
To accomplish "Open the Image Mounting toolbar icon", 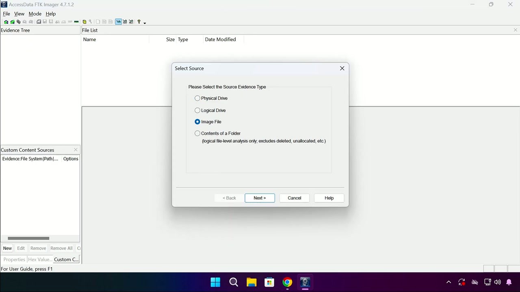I will (x=18, y=21).
